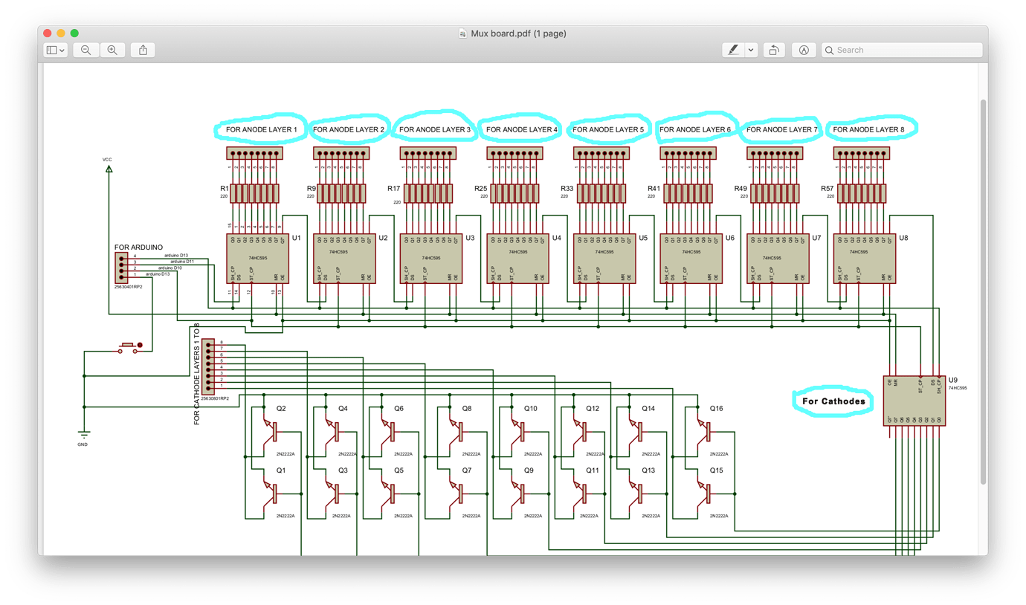Zoom out of the schematic PDF
Viewport: 1026px width, 605px height.
85,50
